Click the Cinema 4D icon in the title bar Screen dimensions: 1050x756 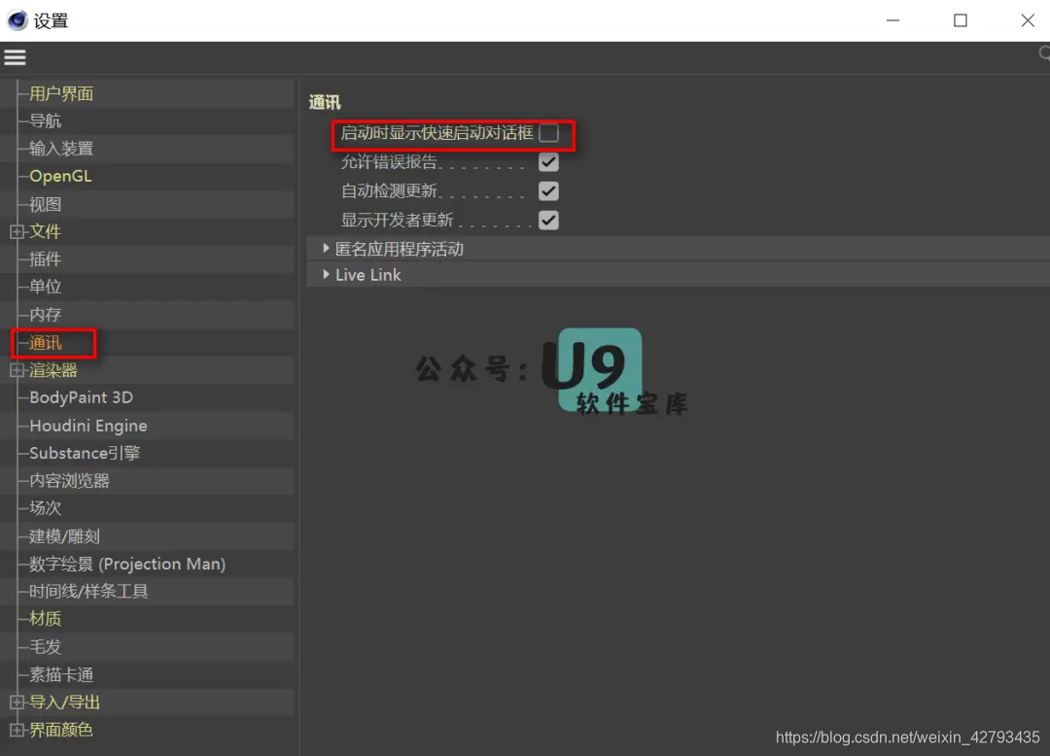17,19
